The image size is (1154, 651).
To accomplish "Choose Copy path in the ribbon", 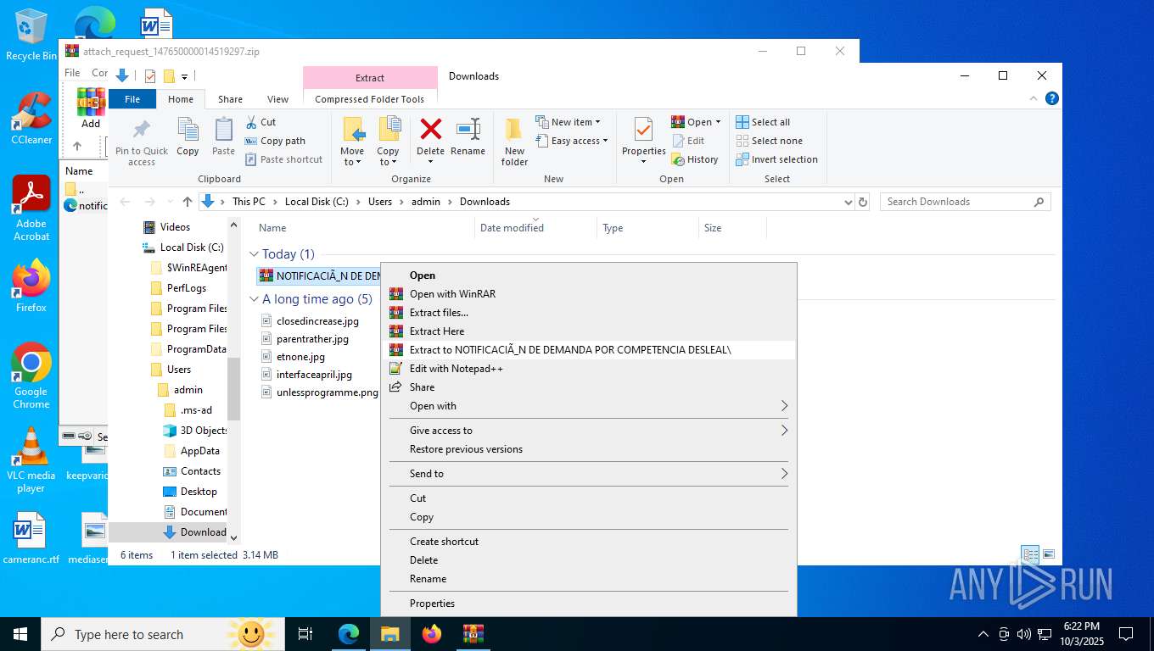I will (275, 141).
